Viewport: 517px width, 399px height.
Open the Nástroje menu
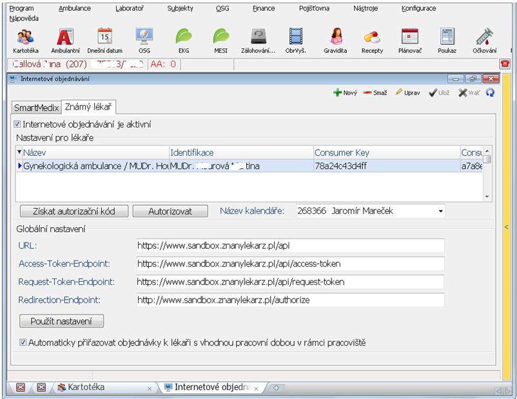[x=366, y=8]
